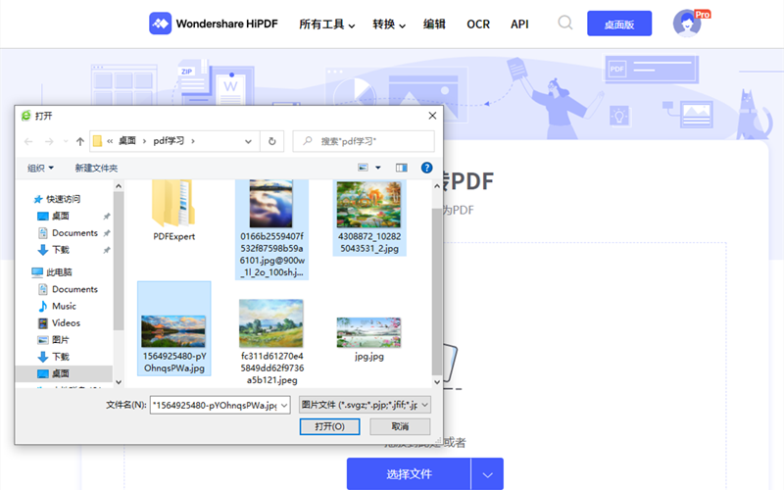
Task: Expand the 转换 menu
Action: pos(388,24)
